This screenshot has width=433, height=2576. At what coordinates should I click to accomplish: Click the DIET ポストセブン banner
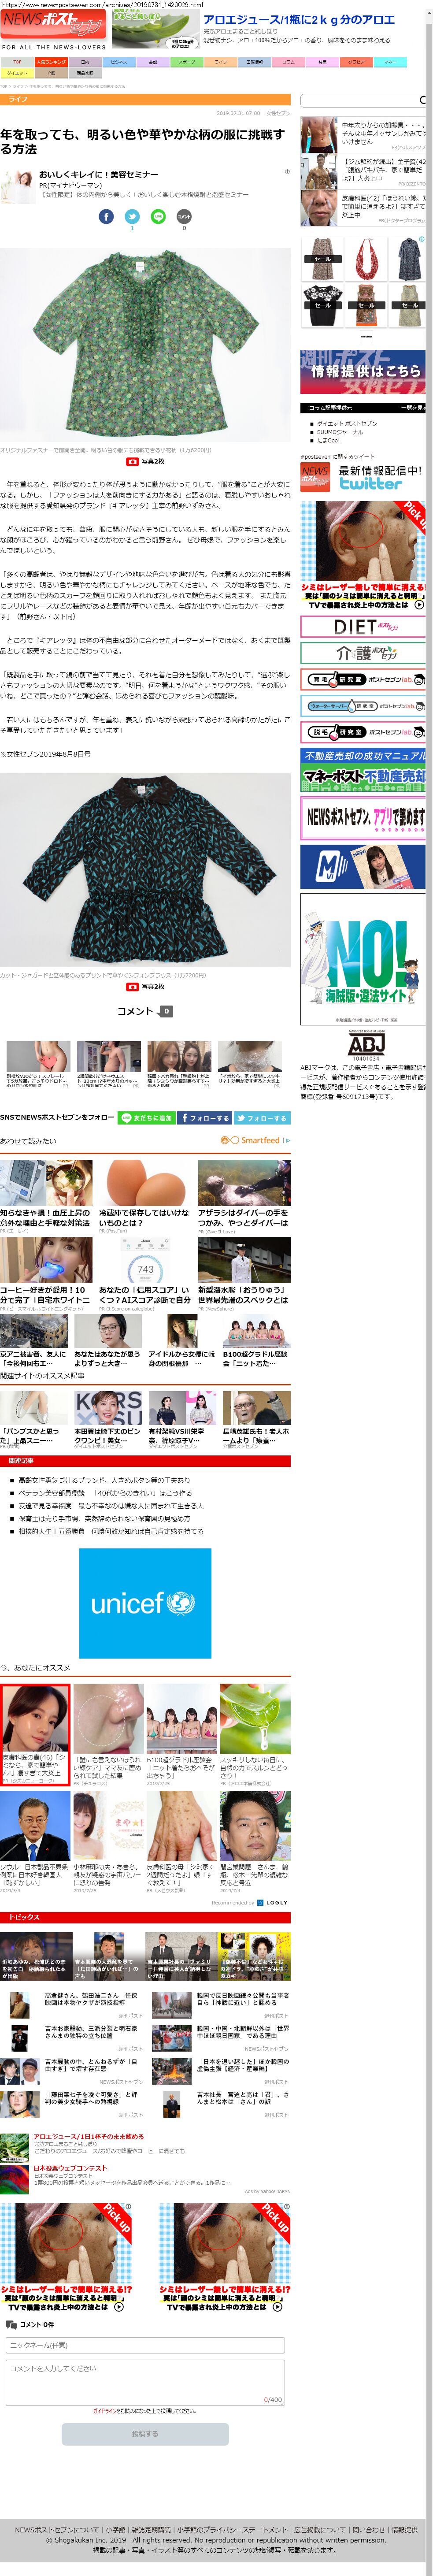363,627
